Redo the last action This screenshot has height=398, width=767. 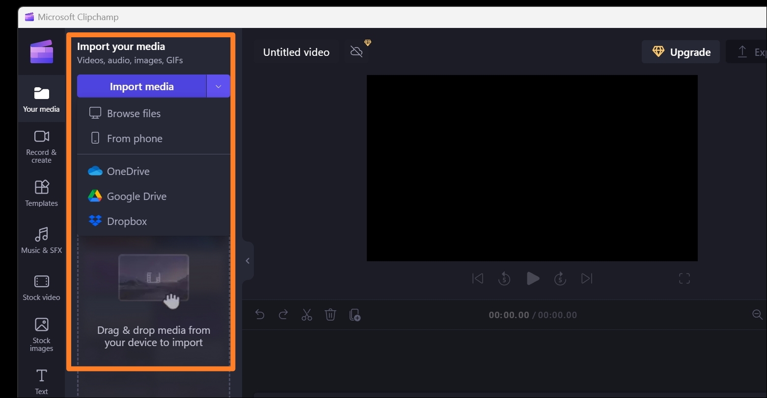(283, 315)
